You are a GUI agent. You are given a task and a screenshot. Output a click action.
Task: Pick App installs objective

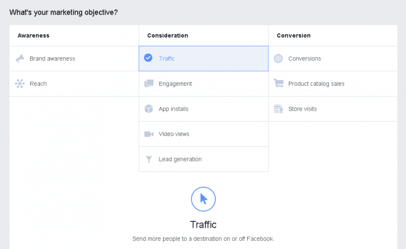173,109
